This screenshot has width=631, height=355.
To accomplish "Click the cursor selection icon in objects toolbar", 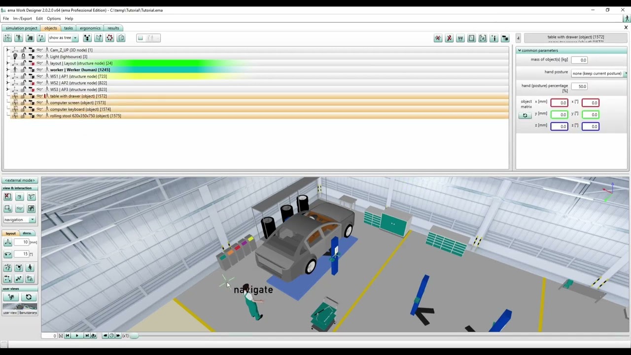I will click(99, 38).
